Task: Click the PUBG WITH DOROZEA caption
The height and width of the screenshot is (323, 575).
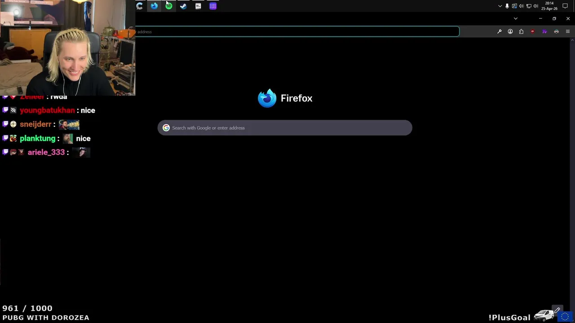Action: 46,318
